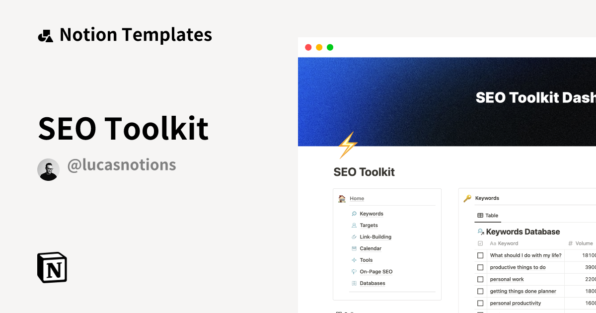Click the Calendar icon in sidebar list
The image size is (596, 313).
coord(354,248)
